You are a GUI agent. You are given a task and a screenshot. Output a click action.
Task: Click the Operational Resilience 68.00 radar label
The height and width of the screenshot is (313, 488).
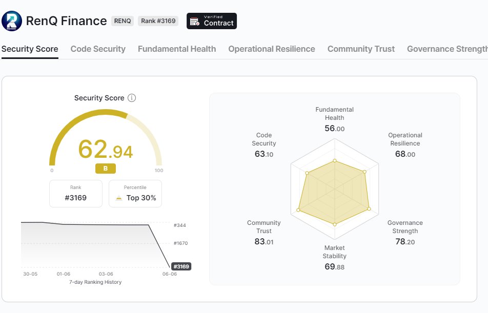405,145
